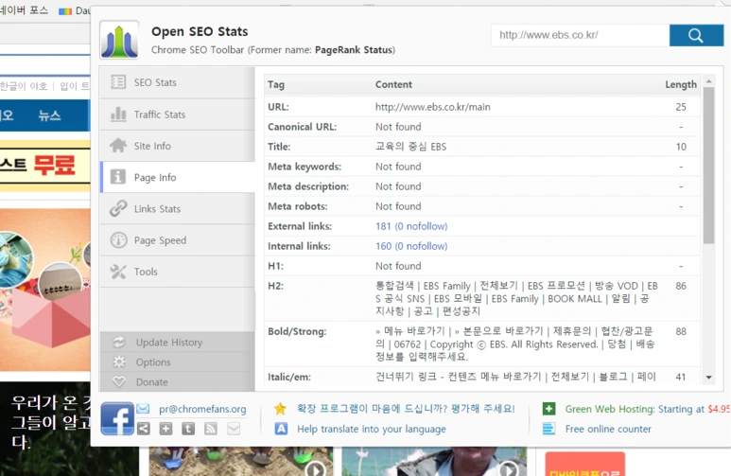Click the Page Speed gauge icon

coord(118,239)
